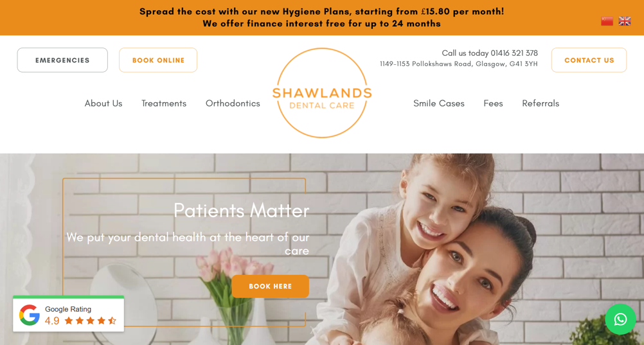Click the Google G logo in rating badge

pyautogui.click(x=30, y=315)
